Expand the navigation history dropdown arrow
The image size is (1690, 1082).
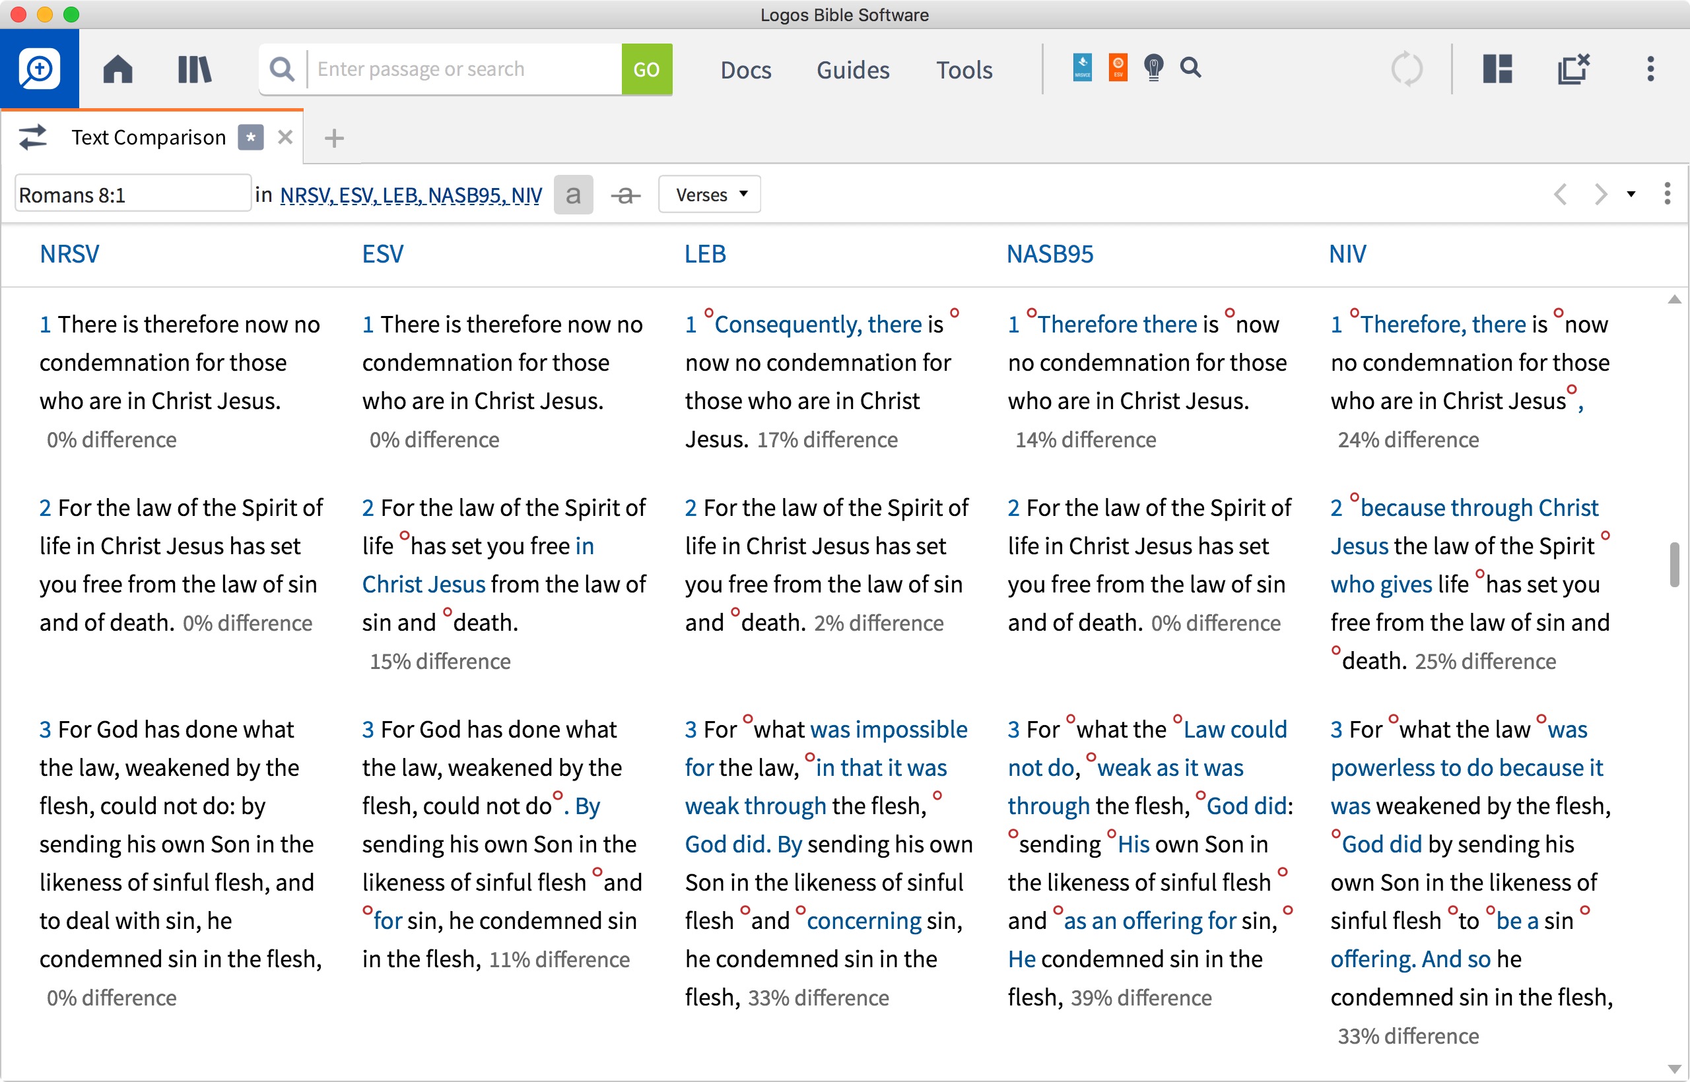pyautogui.click(x=1631, y=195)
